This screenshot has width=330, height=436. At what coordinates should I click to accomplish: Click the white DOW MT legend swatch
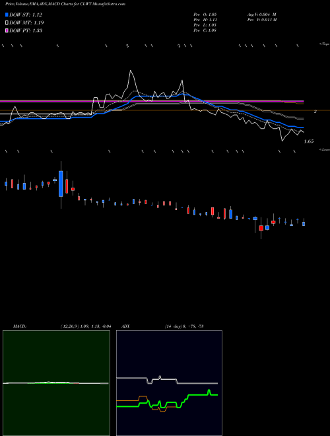tap(7, 22)
